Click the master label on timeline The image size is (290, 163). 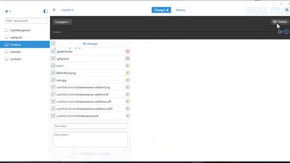57,32
